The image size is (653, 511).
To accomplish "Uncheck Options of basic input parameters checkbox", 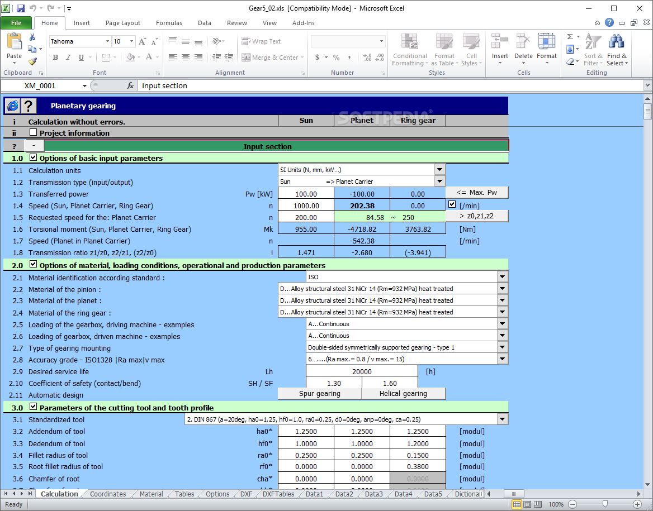I will [x=34, y=157].
